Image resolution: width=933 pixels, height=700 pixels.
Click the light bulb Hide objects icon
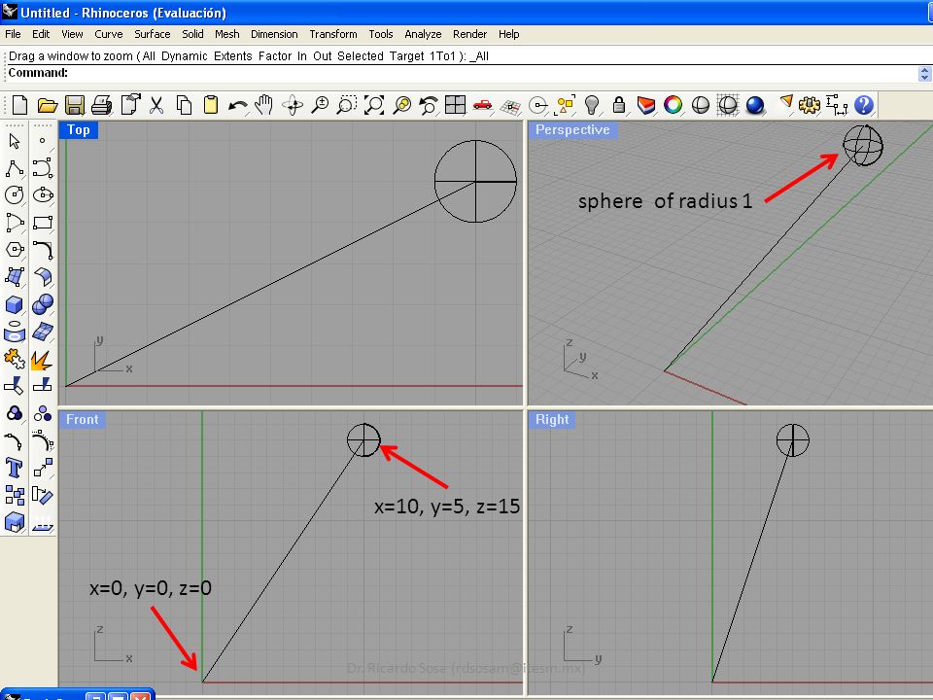click(x=592, y=105)
